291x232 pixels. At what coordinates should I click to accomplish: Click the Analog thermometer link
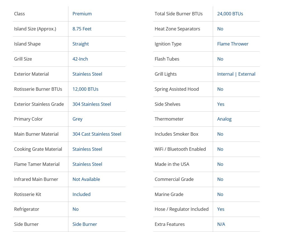click(224, 119)
